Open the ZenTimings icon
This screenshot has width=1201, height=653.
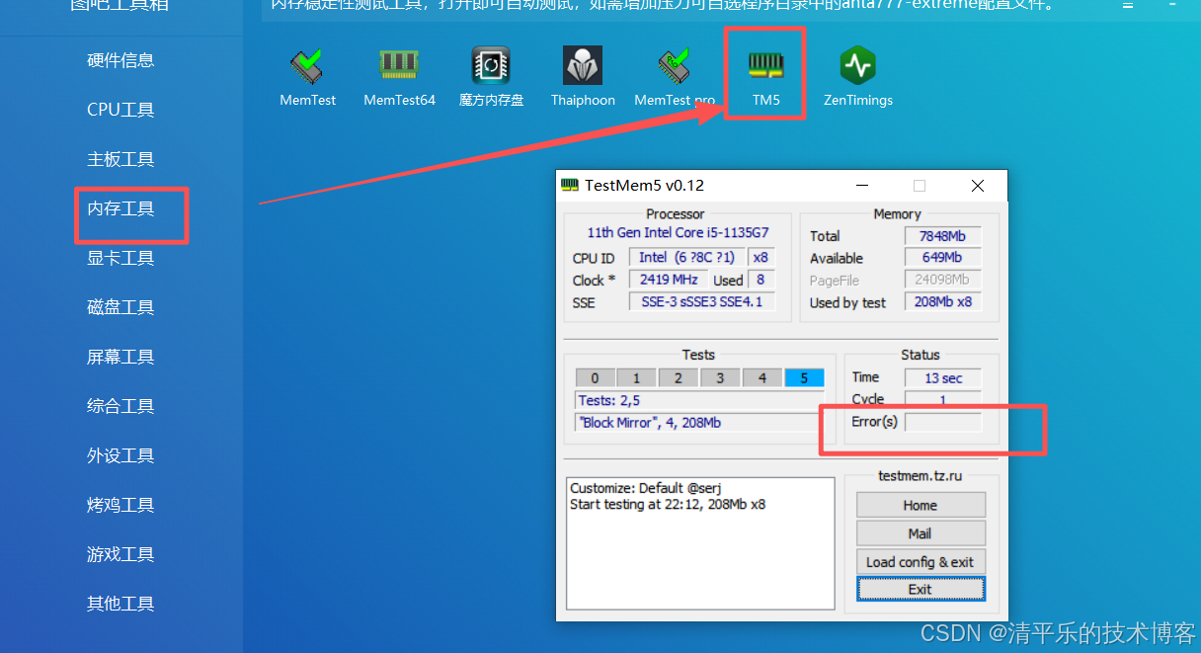(858, 65)
